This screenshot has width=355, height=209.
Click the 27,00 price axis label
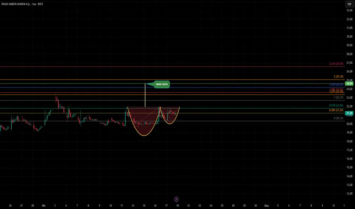tap(349, 63)
